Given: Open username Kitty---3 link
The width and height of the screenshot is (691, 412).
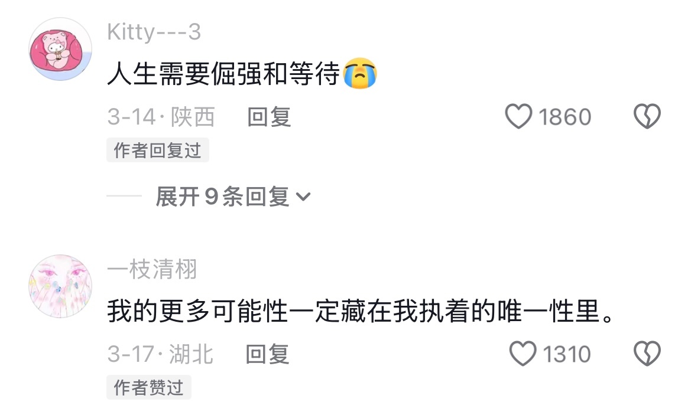Looking at the screenshot, I should point(154,32).
